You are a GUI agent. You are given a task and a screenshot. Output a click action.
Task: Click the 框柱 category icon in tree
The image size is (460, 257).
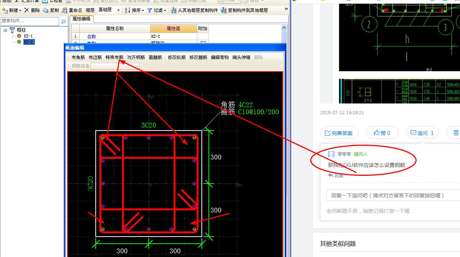12,30
